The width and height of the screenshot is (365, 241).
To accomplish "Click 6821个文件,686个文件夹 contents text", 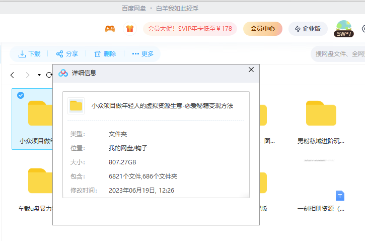I will click(143, 176).
